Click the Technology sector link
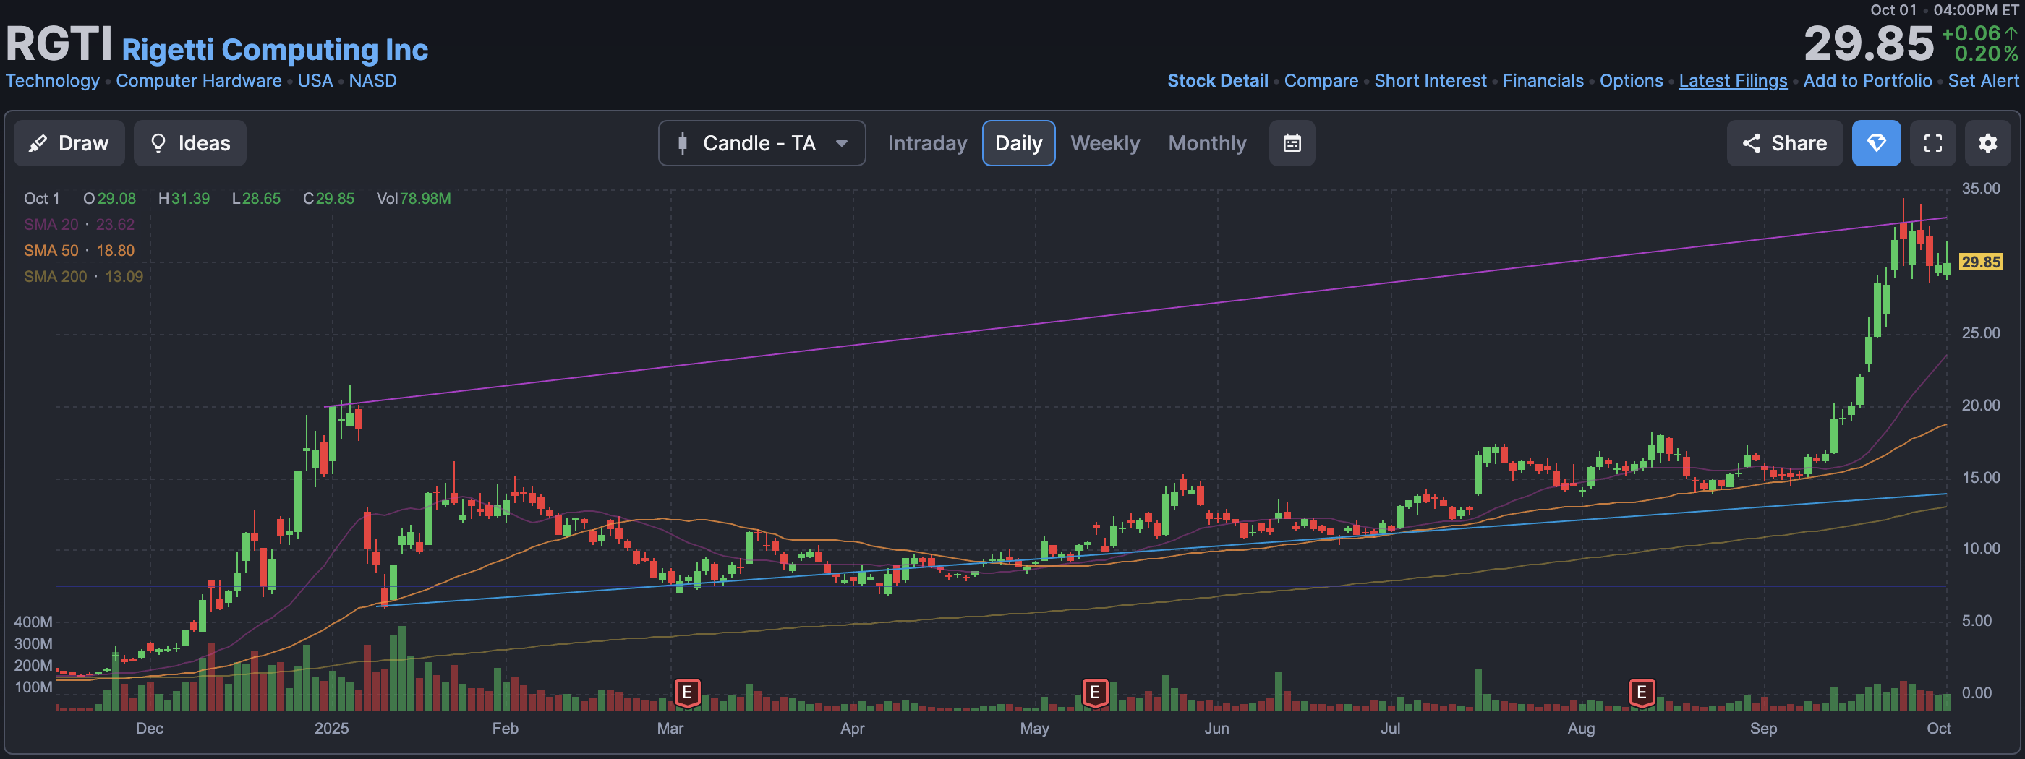Image resolution: width=2025 pixels, height=759 pixels. point(53,81)
